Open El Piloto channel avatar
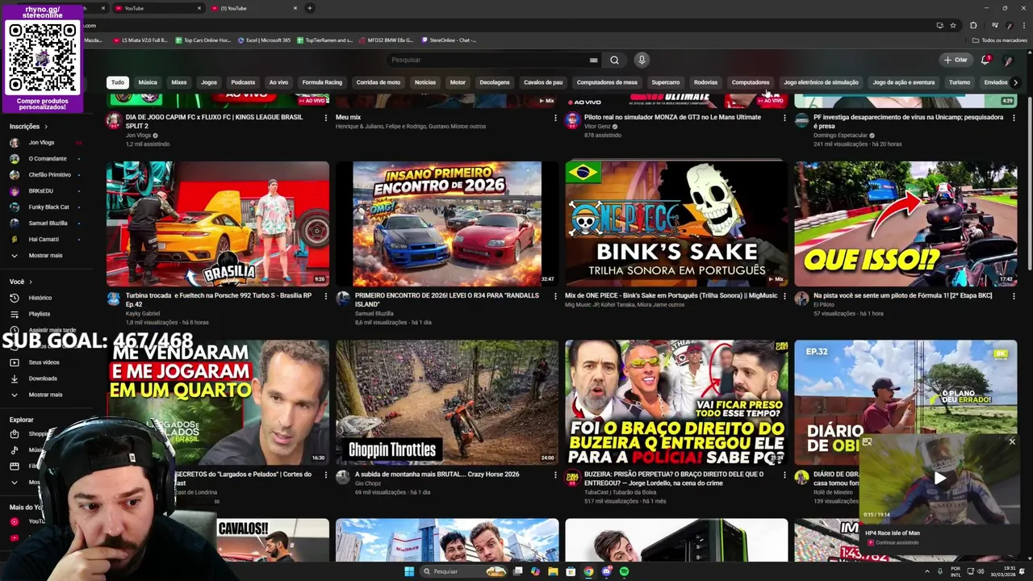Screen dimensions: 1033x581 pyautogui.click(x=801, y=299)
